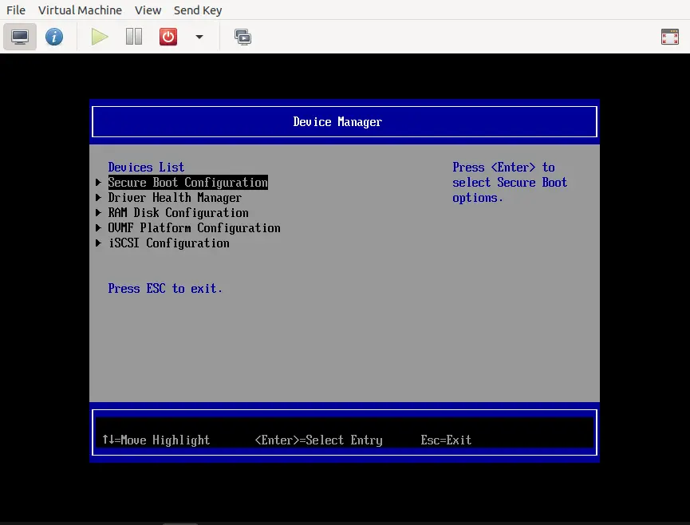Screen dimensions: 690x525
Task: Open the VM snapshots manager icon
Action: (242, 37)
